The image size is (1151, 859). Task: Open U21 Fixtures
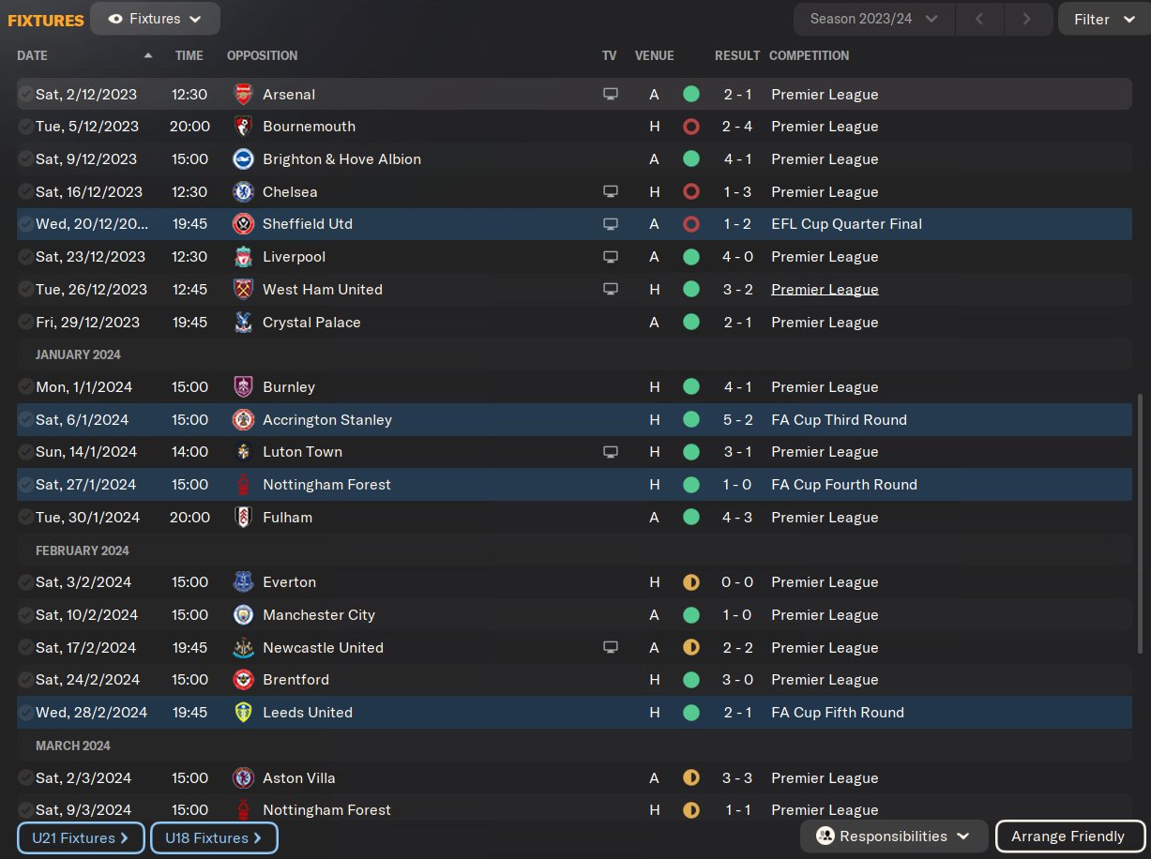click(81, 837)
